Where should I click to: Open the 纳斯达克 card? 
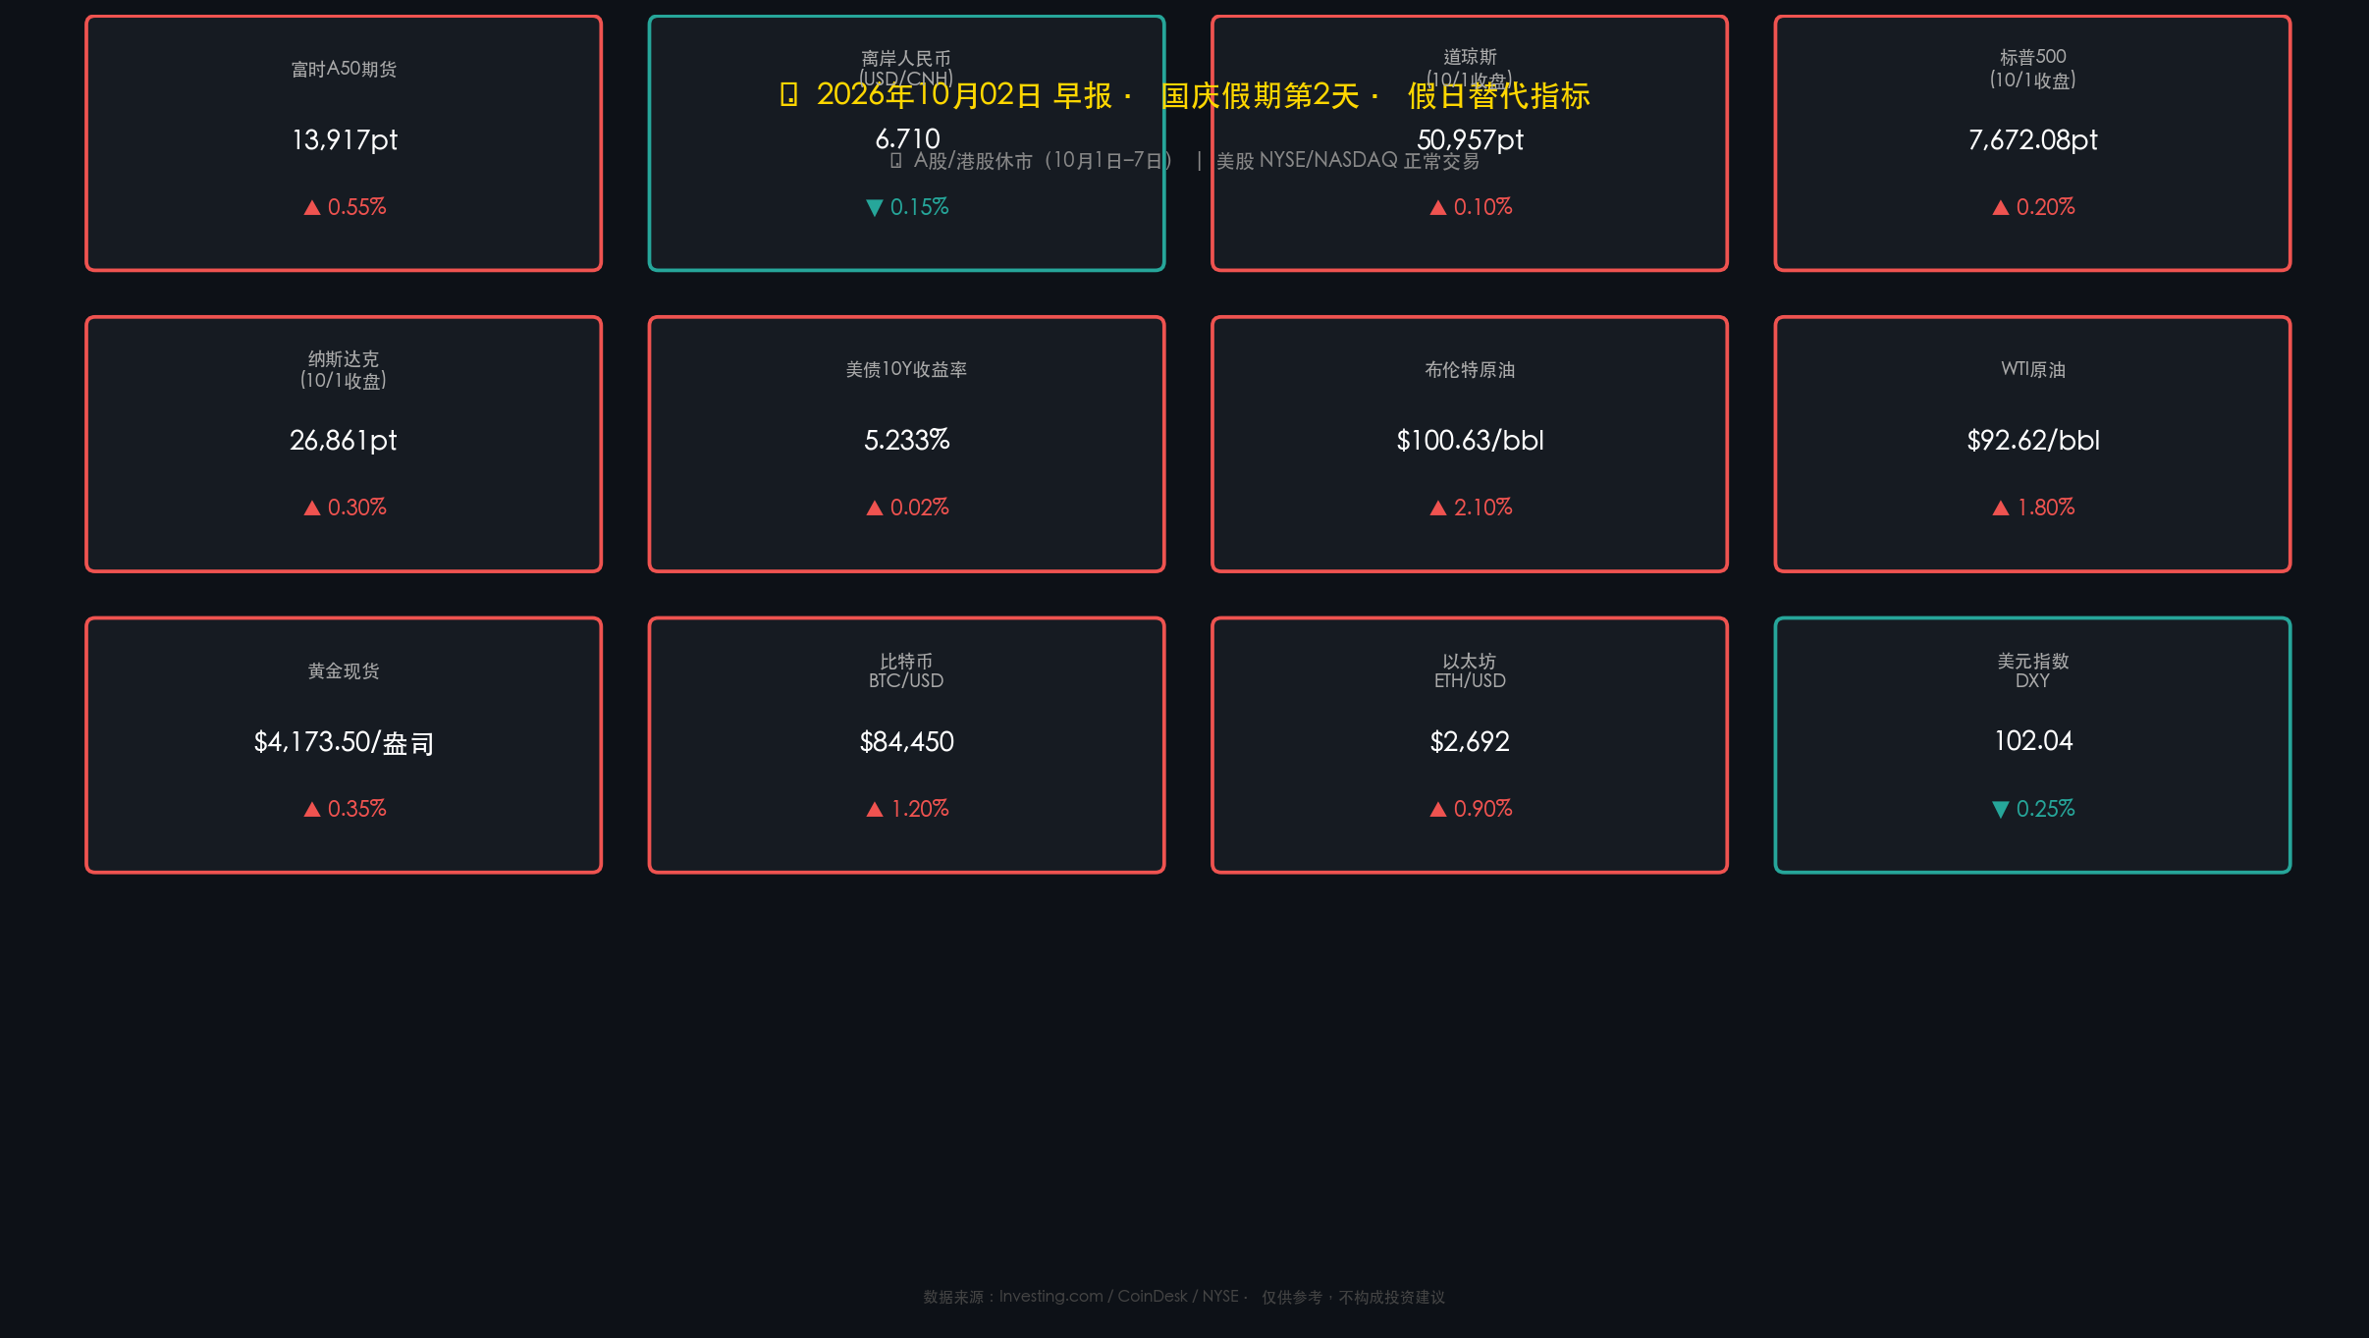coord(344,444)
